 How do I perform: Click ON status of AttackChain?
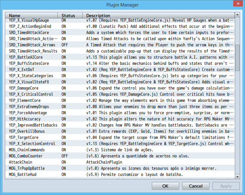tap(64, 162)
